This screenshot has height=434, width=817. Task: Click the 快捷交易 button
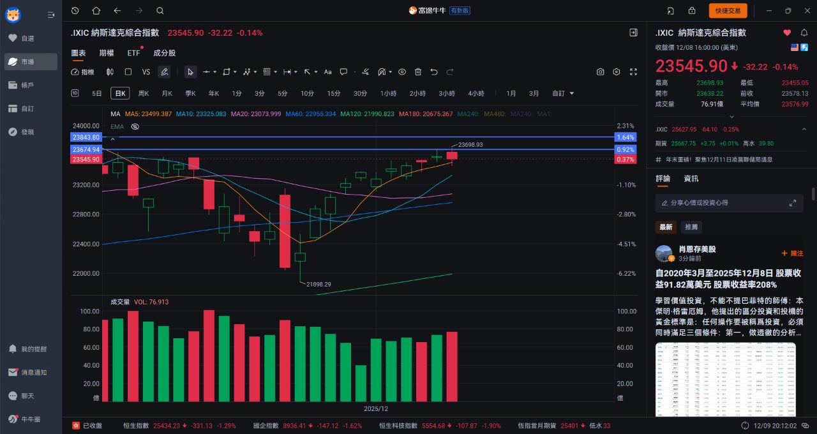coord(728,10)
